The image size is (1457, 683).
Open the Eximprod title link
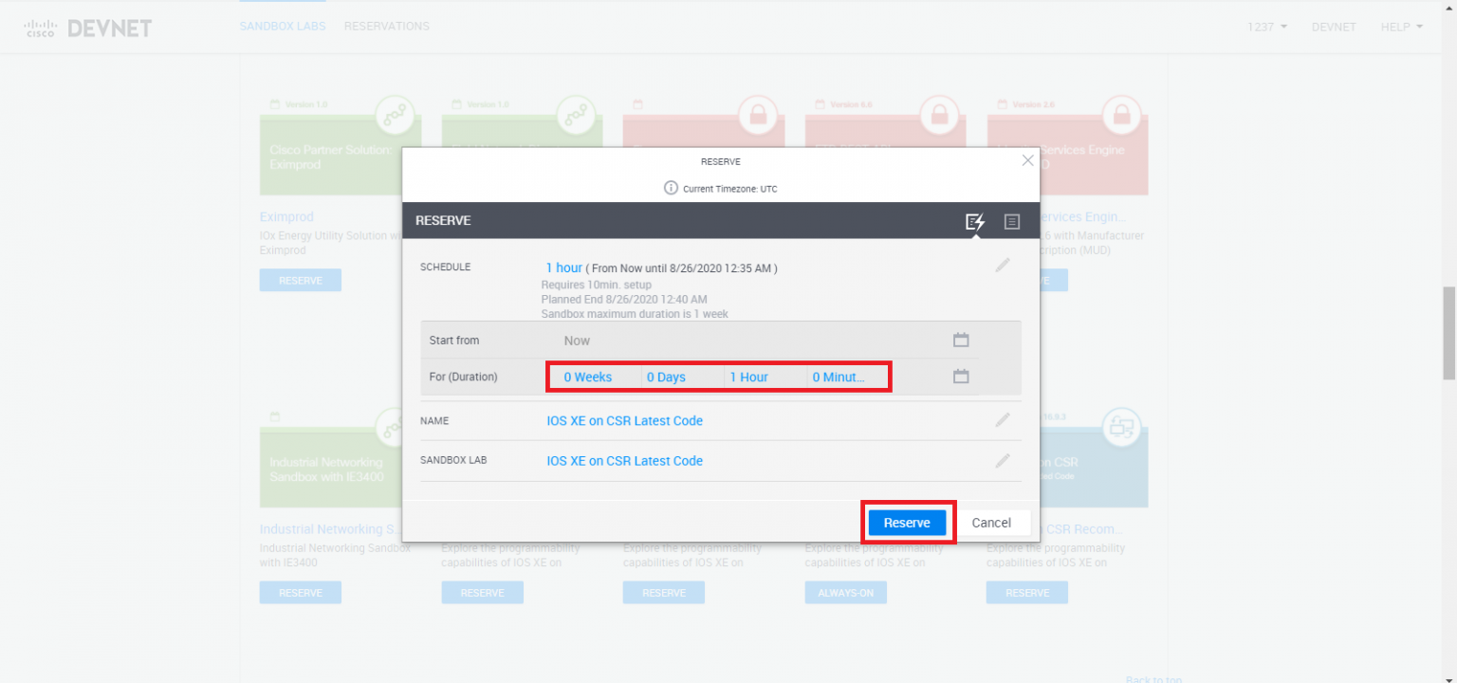coord(286,216)
